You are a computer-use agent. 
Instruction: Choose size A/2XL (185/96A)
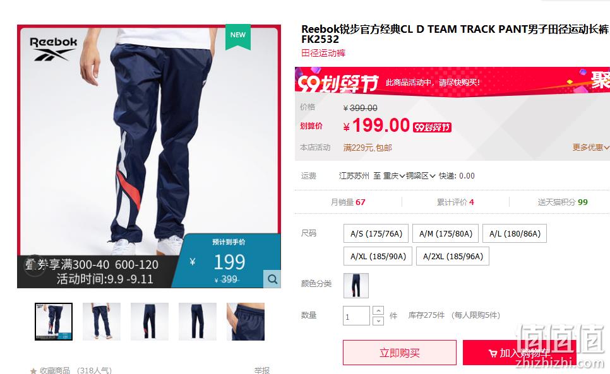(453, 256)
